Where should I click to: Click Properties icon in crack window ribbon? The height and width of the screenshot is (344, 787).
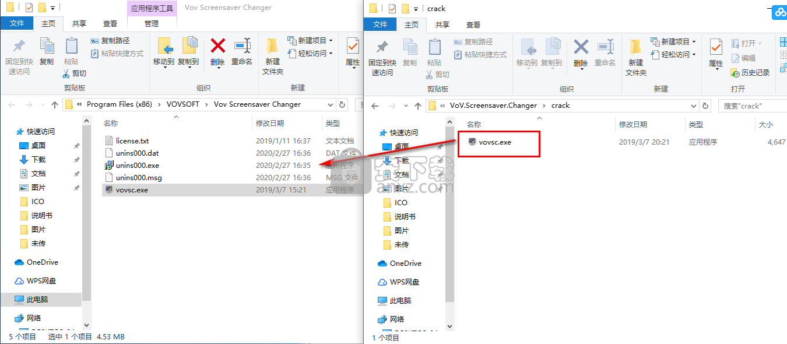point(716,48)
